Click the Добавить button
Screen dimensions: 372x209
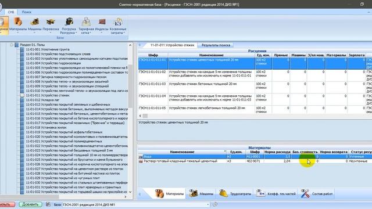coord(30,204)
